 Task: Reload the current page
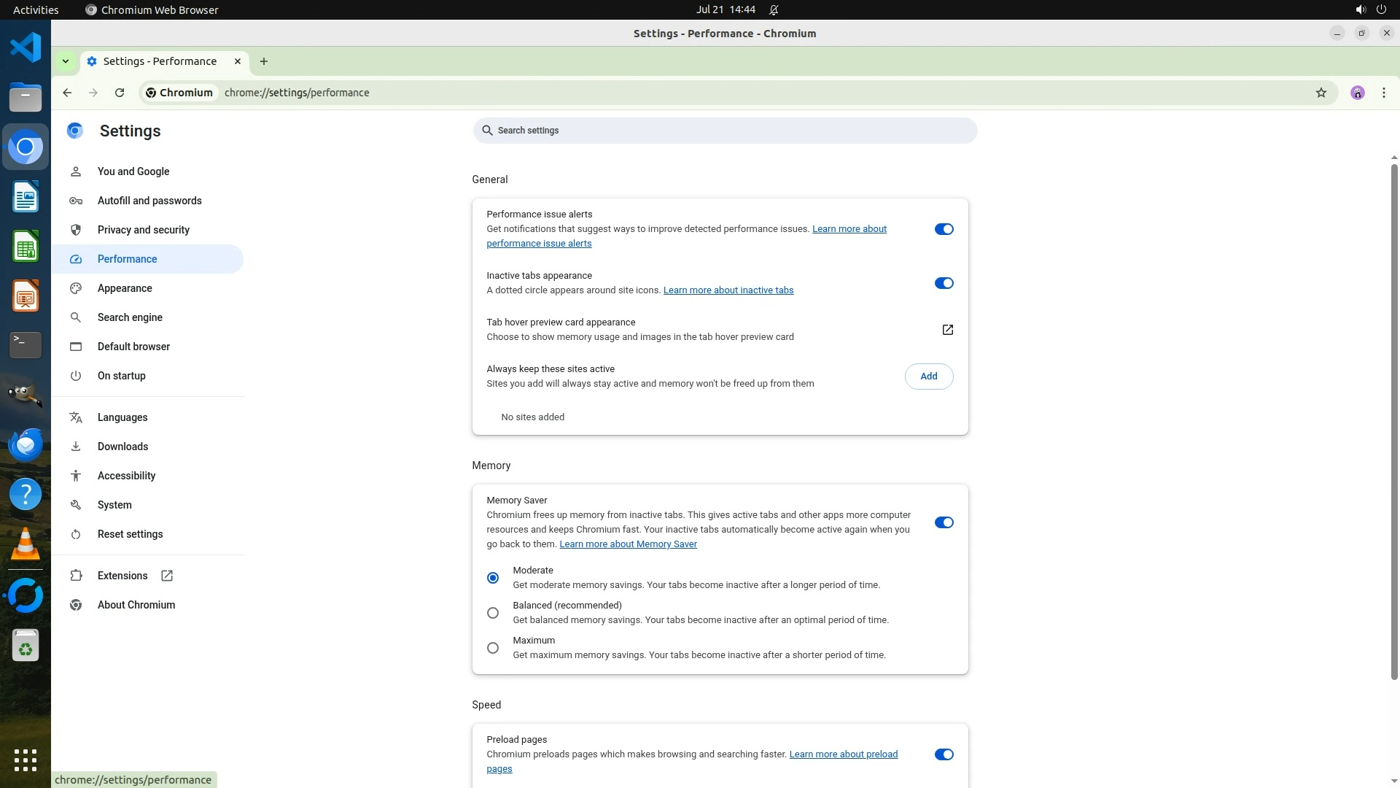tap(120, 93)
